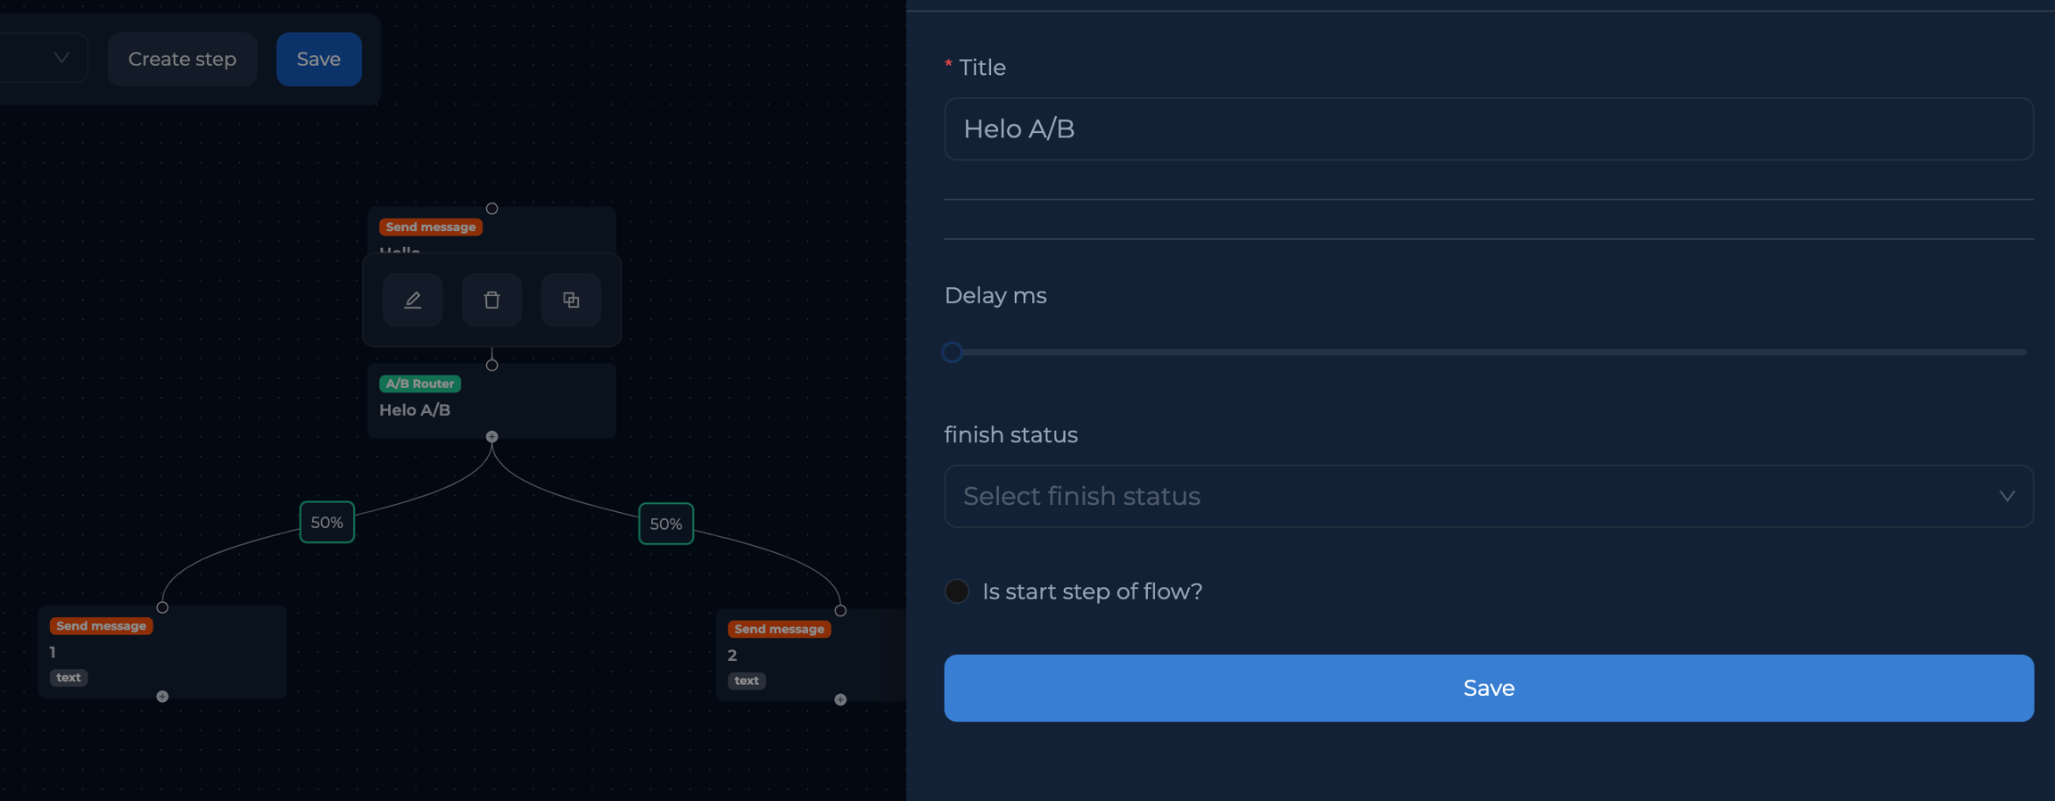The width and height of the screenshot is (2055, 801).
Task: Click chevron arrow of finish status field
Action: coord(2006,496)
